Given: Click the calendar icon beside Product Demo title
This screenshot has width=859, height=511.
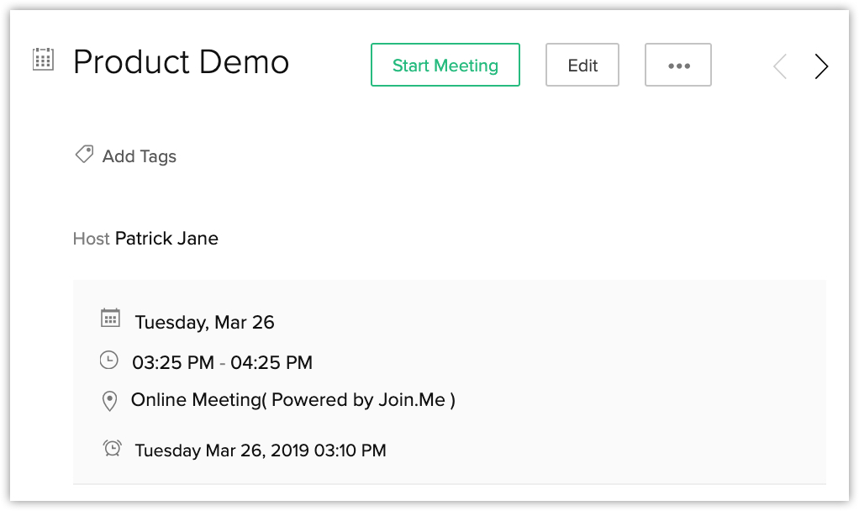Looking at the screenshot, I should pos(43,61).
